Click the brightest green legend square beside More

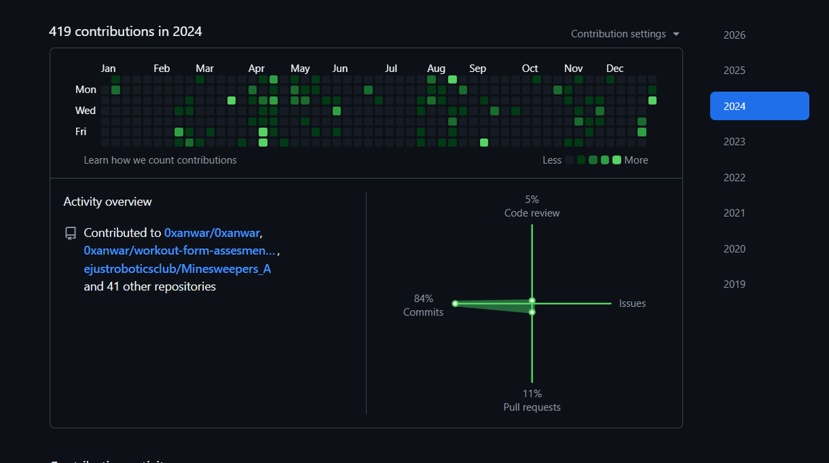(x=617, y=160)
